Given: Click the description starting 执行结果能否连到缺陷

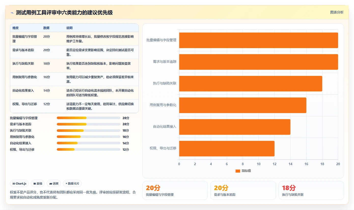Looking at the screenshot, I should (99, 66).
